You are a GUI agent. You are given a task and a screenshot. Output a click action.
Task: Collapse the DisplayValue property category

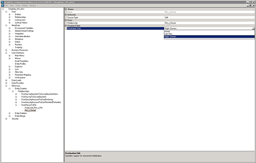(66, 26)
